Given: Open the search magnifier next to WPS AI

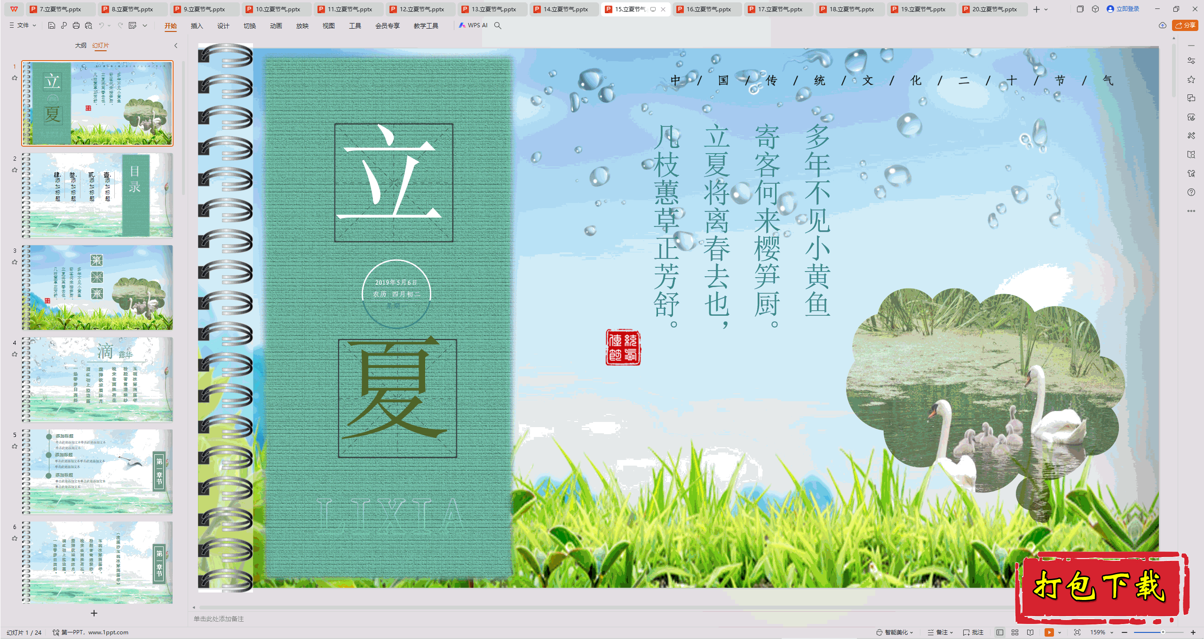Looking at the screenshot, I should tap(498, 25).
